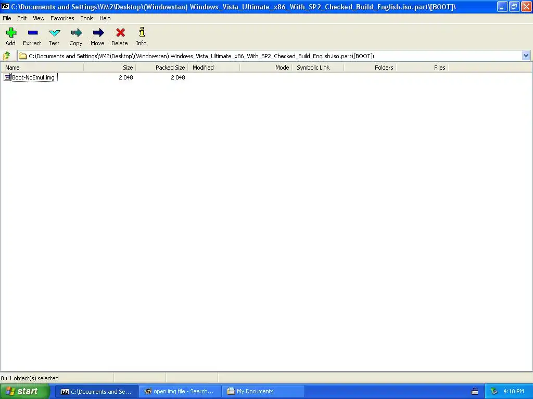Click the Boot-NoEmul.img file icon
This screenshot has width=533, height=399.
[x=7, y=77]
